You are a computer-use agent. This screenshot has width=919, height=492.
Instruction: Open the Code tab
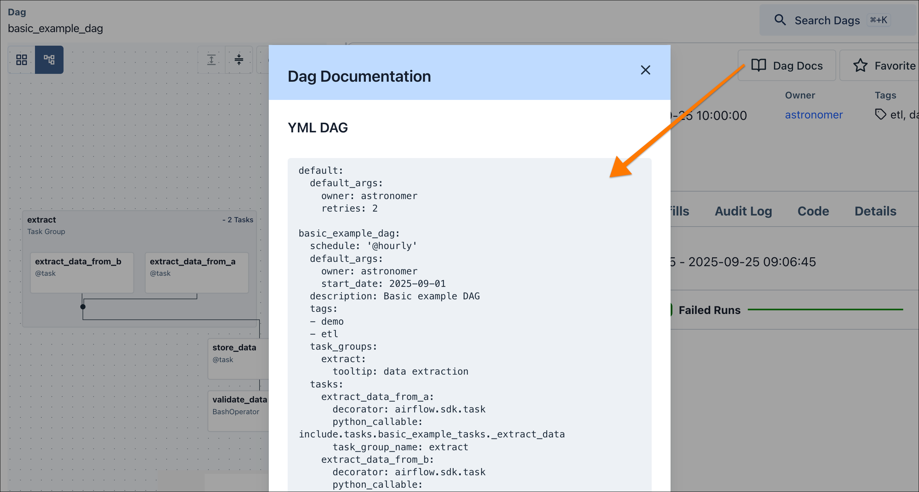tap(813, 211)
